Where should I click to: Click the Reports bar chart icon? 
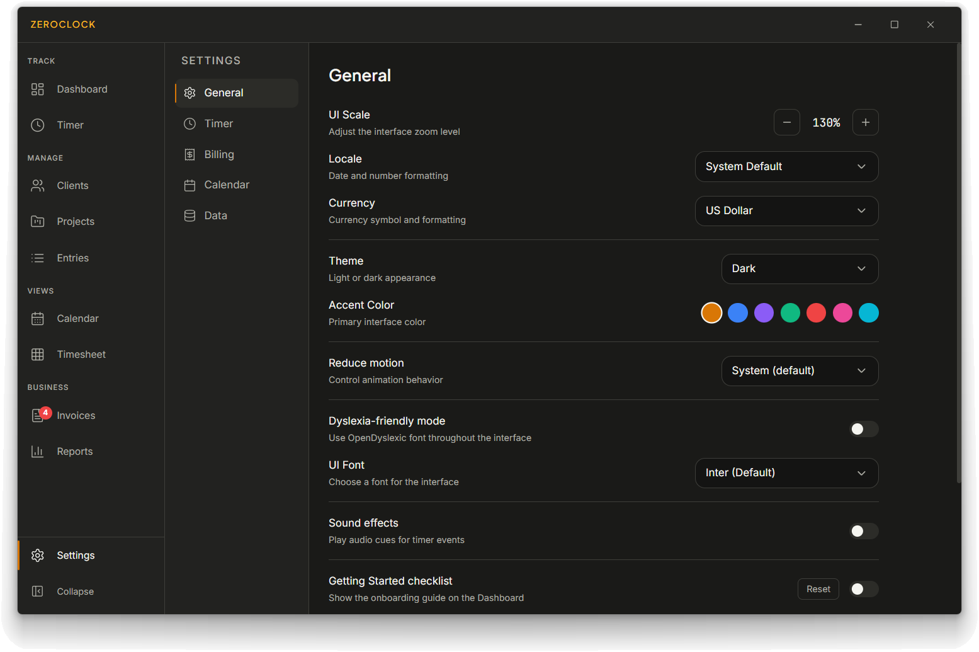pos(38,452)
